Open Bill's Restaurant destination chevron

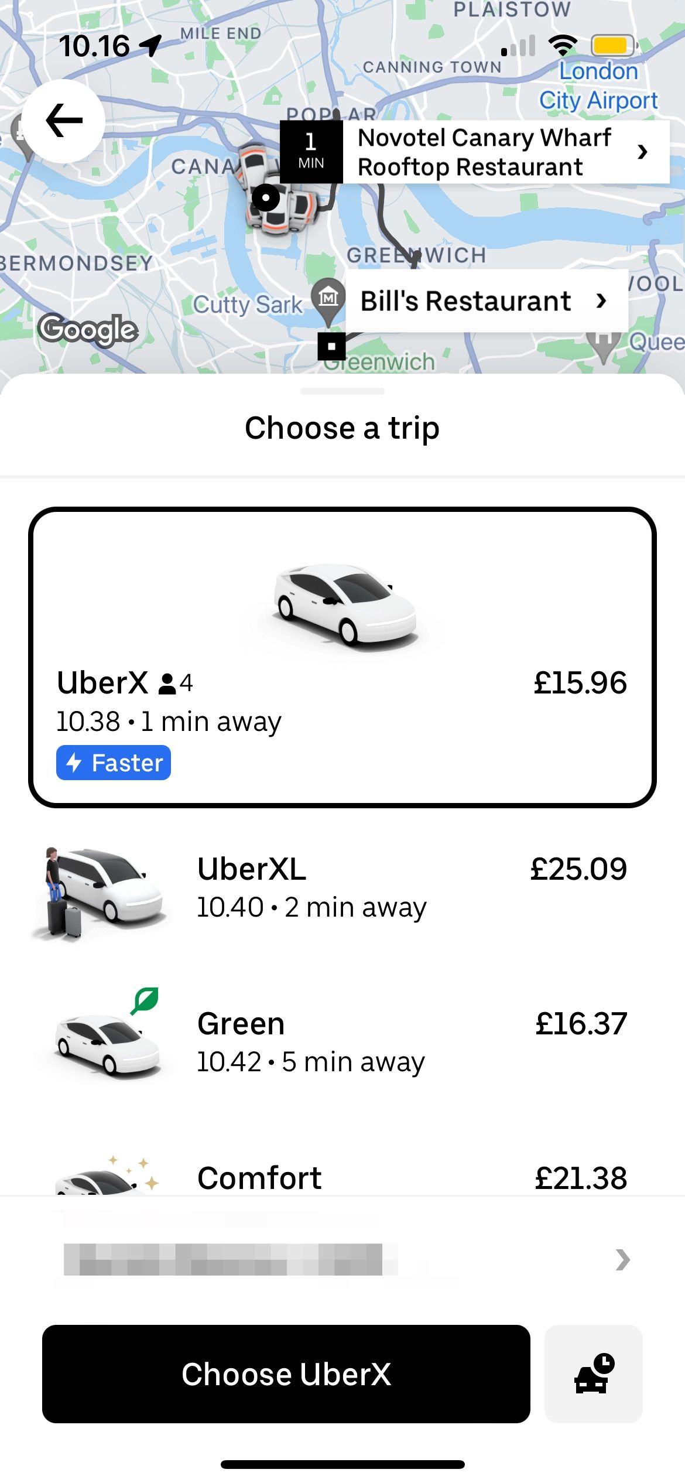(601, 301)
